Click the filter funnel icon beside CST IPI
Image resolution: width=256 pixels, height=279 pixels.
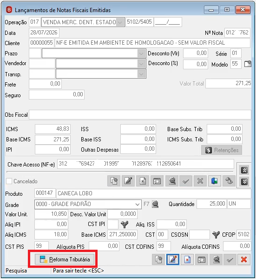pos(125,225)
